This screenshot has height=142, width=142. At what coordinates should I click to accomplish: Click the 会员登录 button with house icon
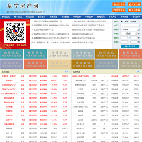[x=119, y=4]
